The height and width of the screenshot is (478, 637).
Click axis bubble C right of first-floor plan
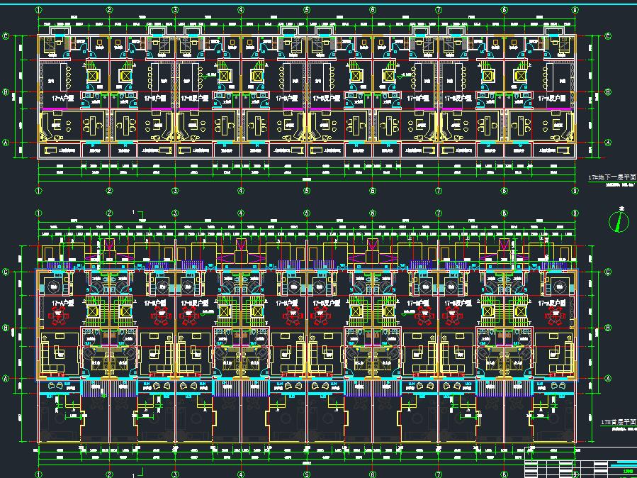click(608, 272)
